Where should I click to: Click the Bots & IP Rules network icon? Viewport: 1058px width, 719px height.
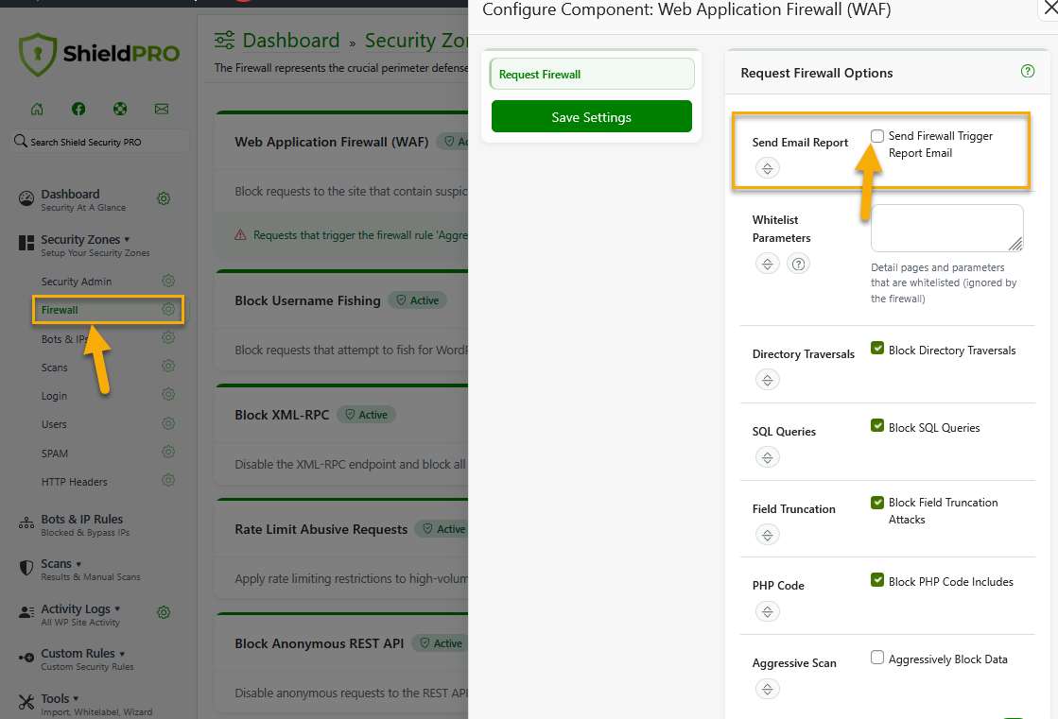click(26, 523)
